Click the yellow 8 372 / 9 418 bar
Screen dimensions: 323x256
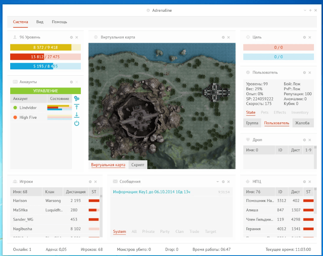[46, 47]
